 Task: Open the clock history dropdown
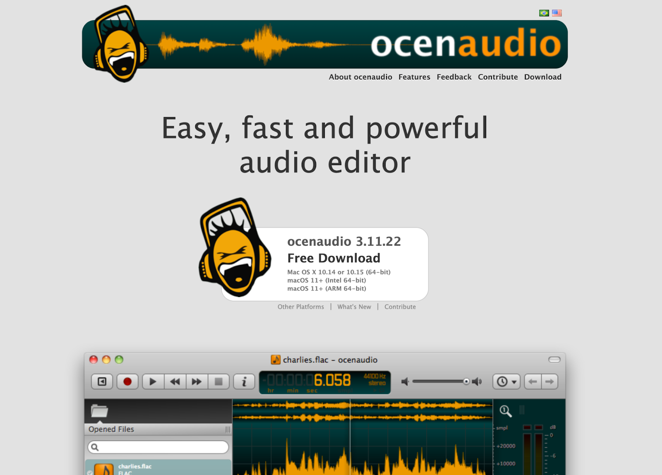[x=506, y=381]
